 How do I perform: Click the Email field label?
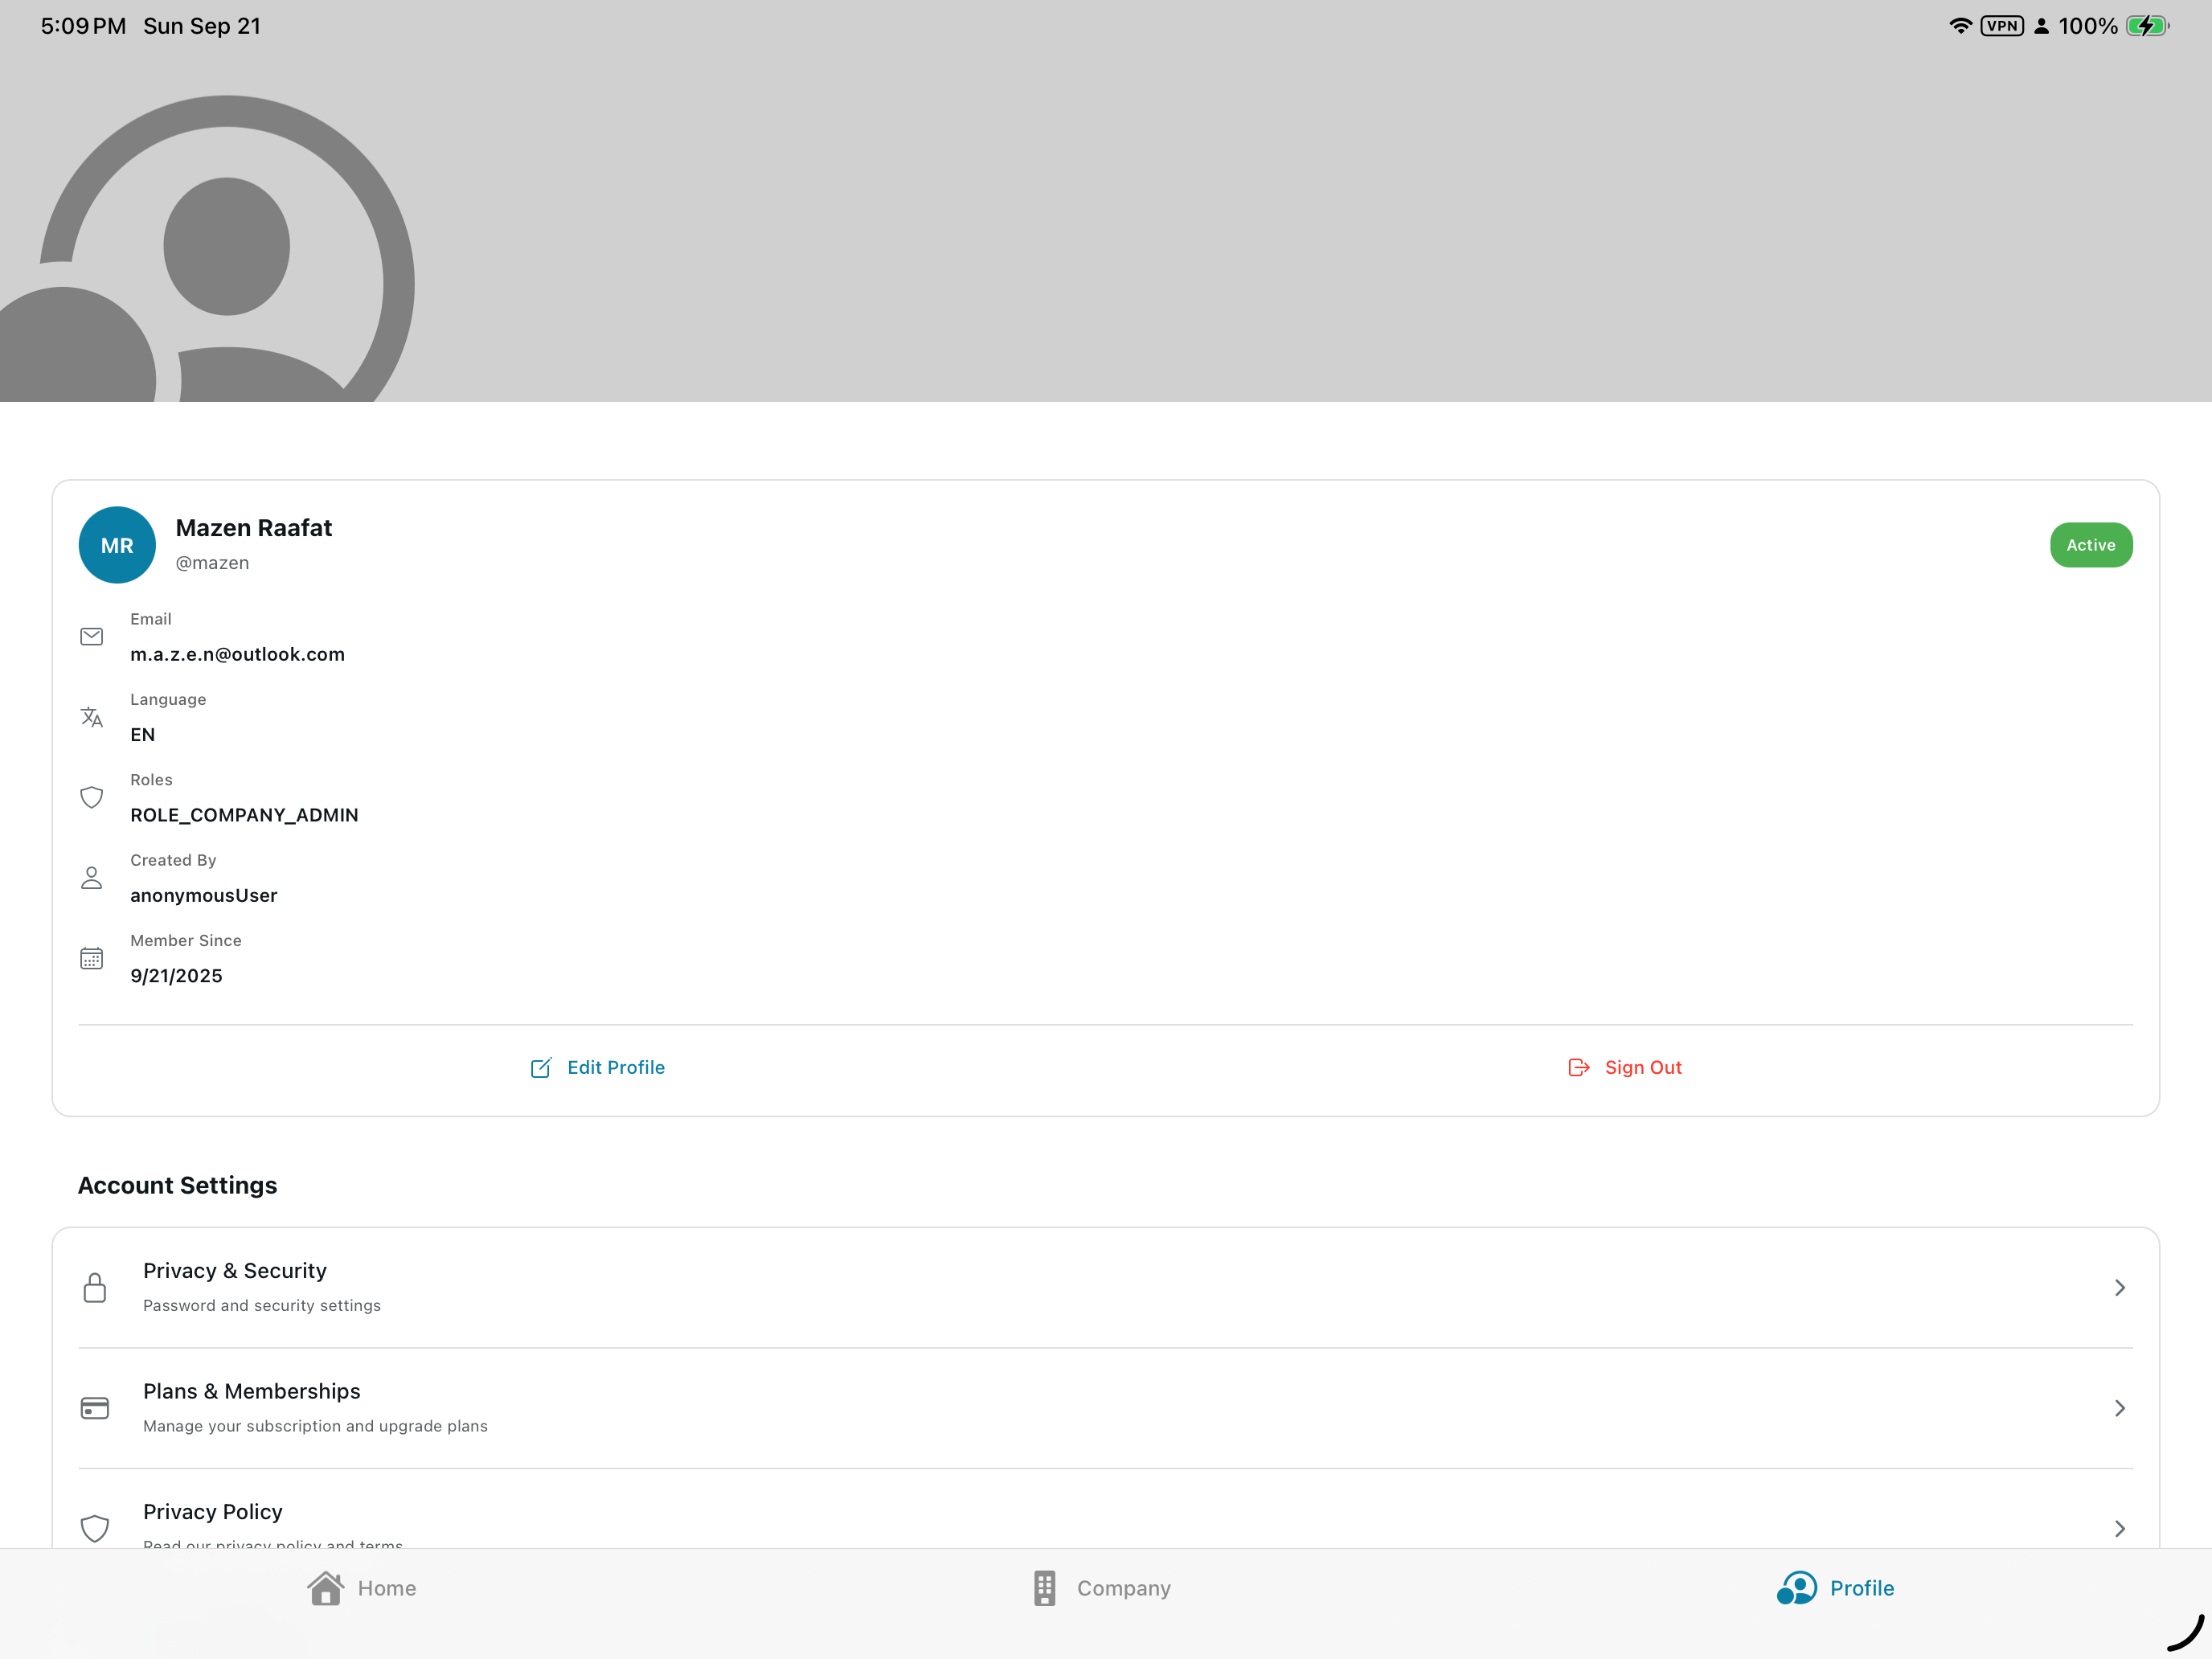click(151, 619)
